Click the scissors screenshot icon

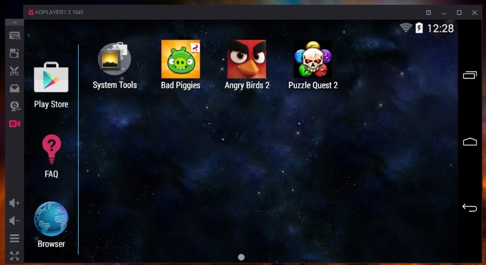(15, 71)
